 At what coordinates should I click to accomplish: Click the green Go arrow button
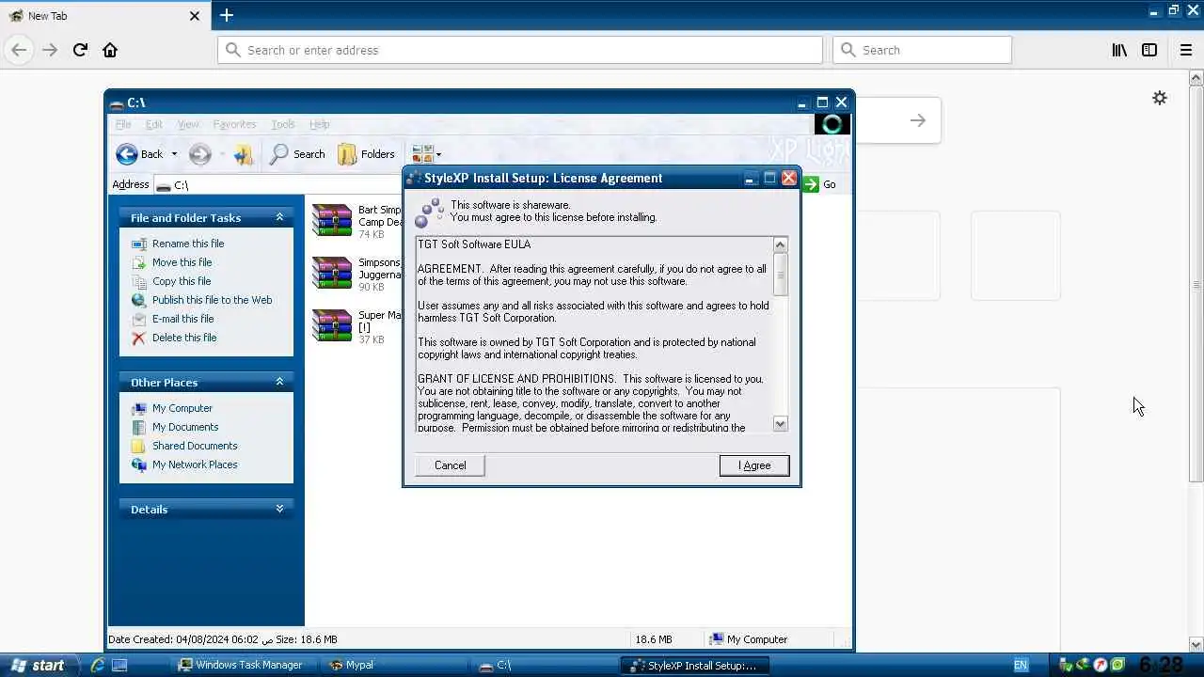click(x=812, y=184)
